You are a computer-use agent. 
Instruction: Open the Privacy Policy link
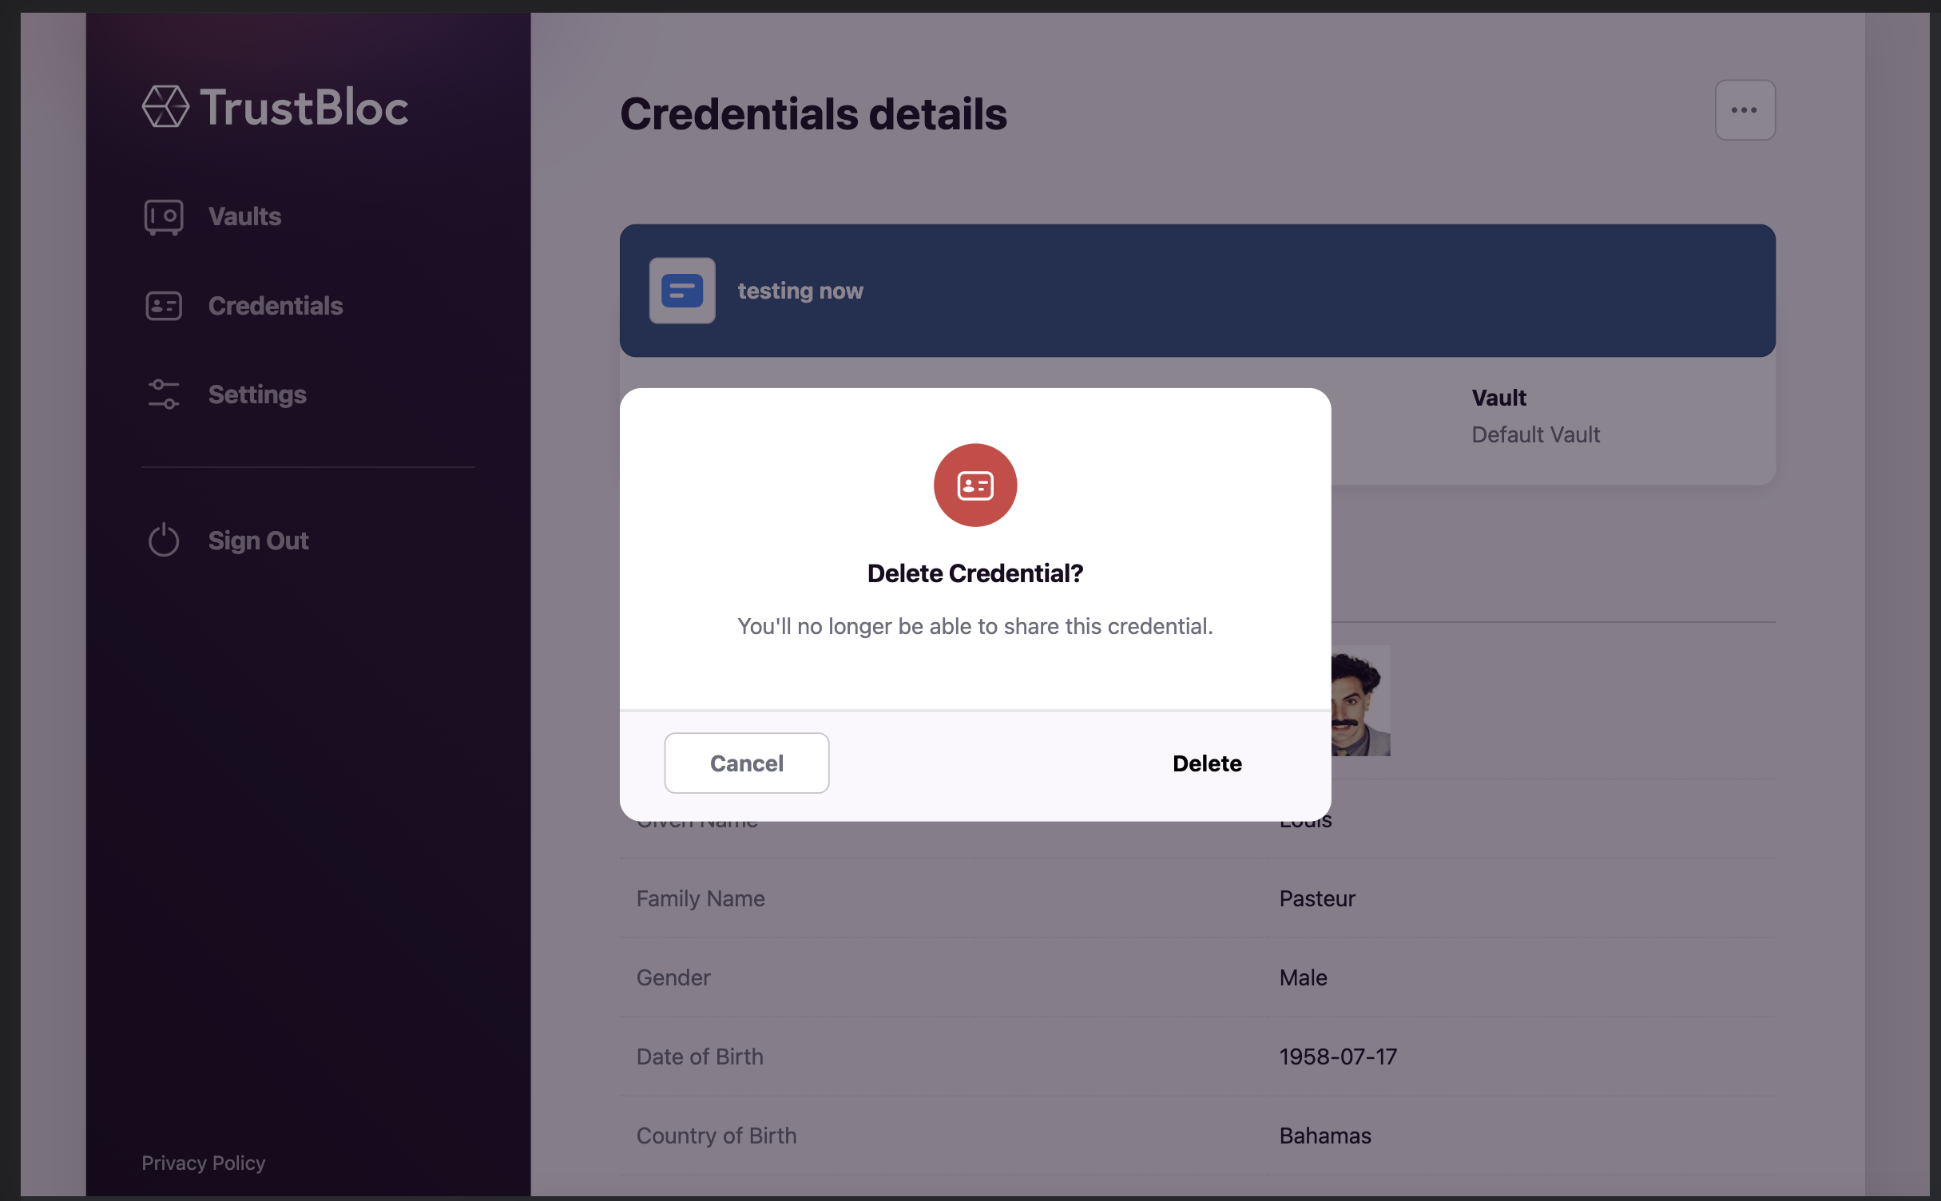pyautogui.click(x=203, y=1163)
